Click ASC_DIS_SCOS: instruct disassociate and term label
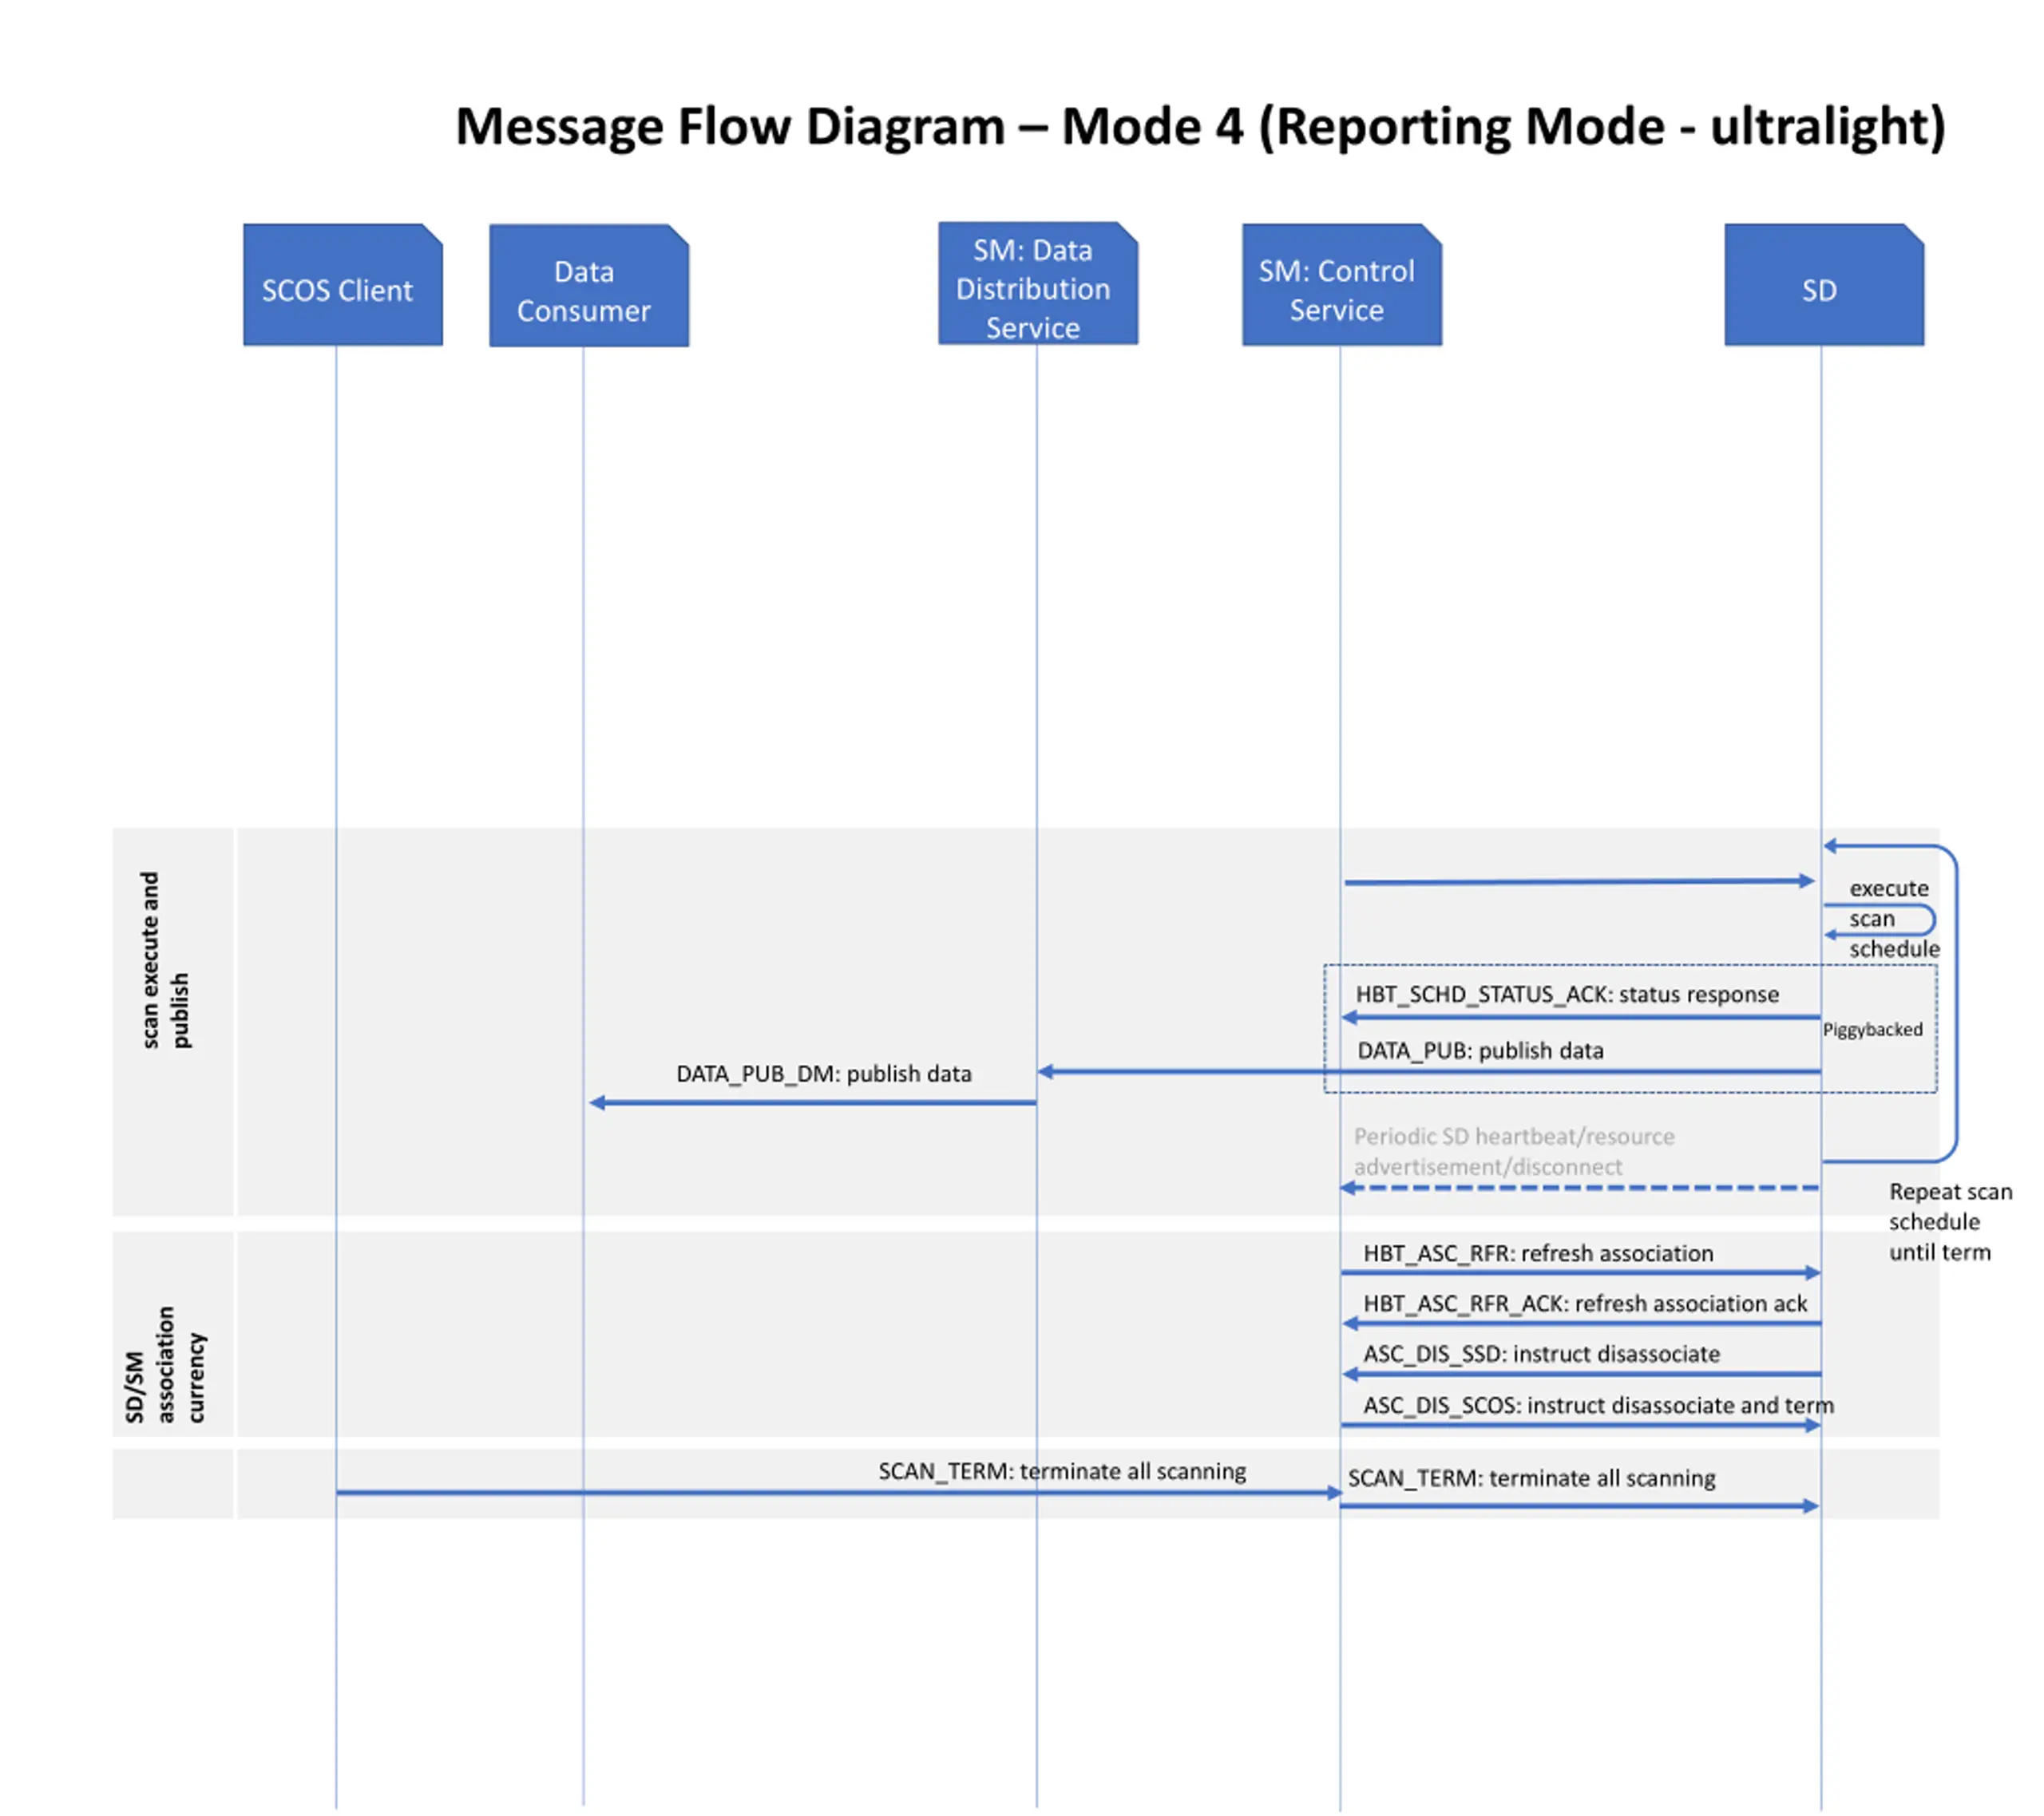2044x1816 pixels. point(1598,1405)
